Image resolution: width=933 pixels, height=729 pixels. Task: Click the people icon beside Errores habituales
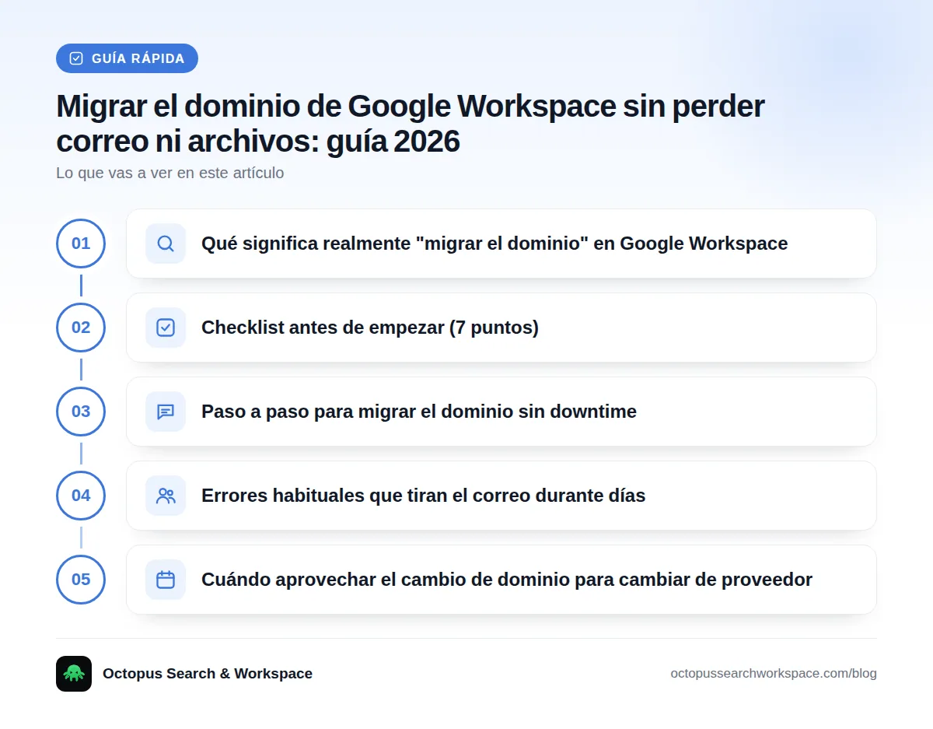[x=166, y=496]
